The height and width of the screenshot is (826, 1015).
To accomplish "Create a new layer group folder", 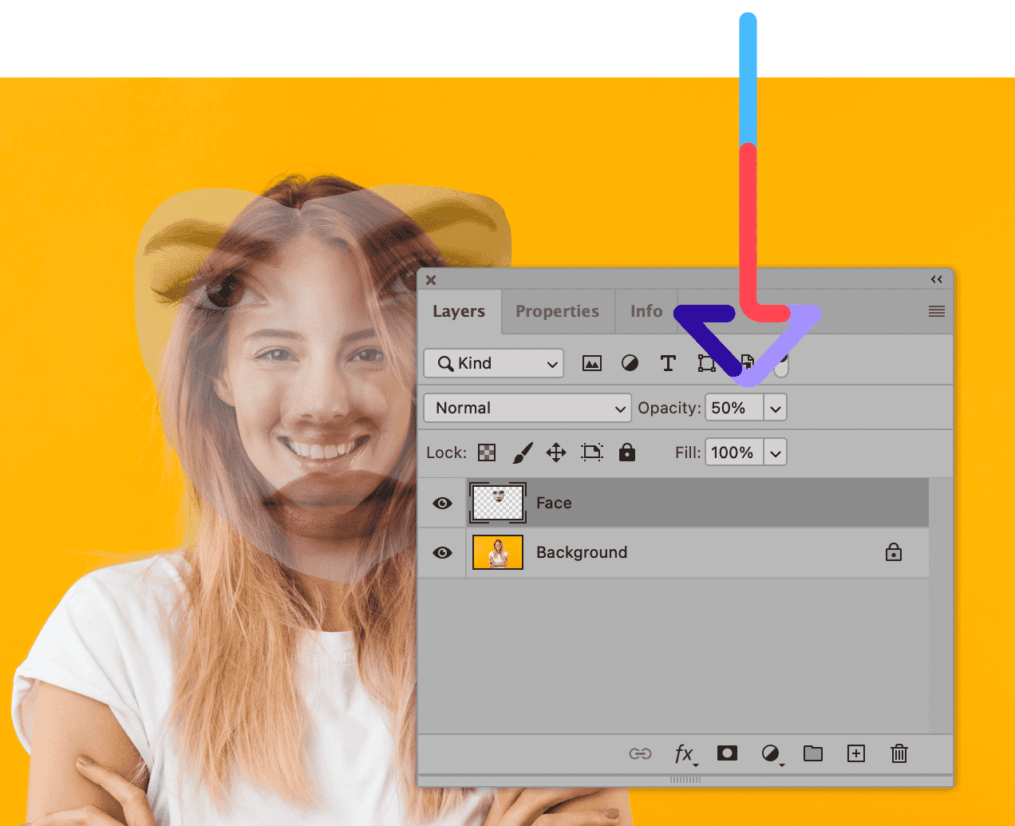I will click(x=813, y=753).
